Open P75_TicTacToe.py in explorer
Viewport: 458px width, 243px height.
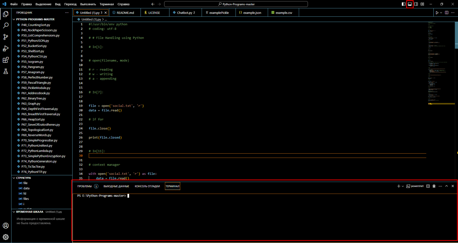tap(33, 167)
